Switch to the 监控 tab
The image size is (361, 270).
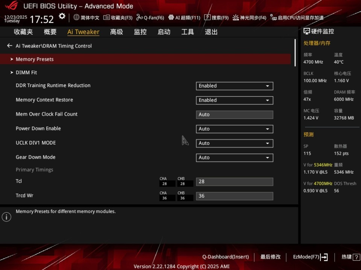coord(140,32)
